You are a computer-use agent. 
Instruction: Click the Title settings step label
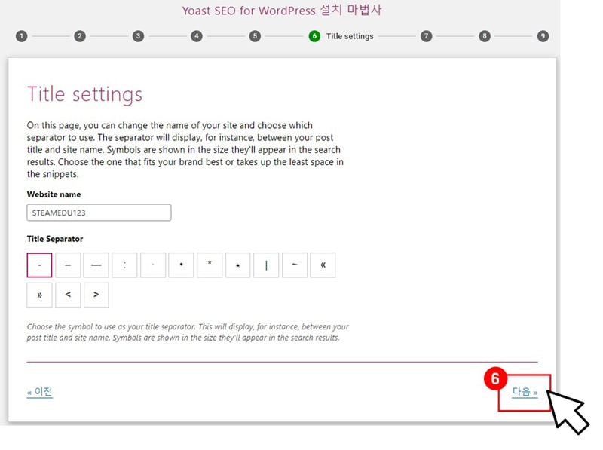[x=350, y=36]
